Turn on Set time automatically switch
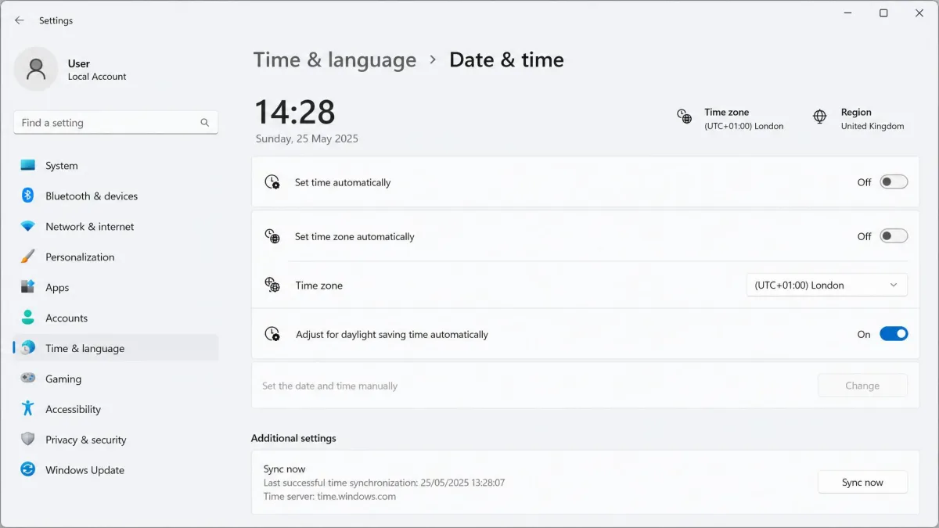Screen dimensions: 939x528 point(894,182)
